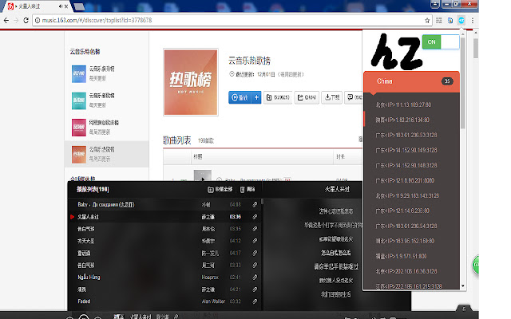Click the collect-all icon in the playlist header
This screenshot has width=511, height=319.
pos(210,189)
